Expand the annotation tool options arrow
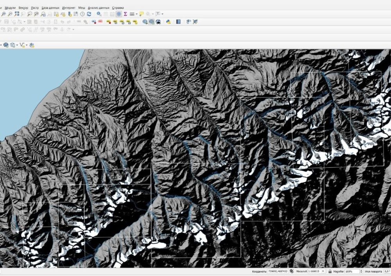 [x=163, y=14]
